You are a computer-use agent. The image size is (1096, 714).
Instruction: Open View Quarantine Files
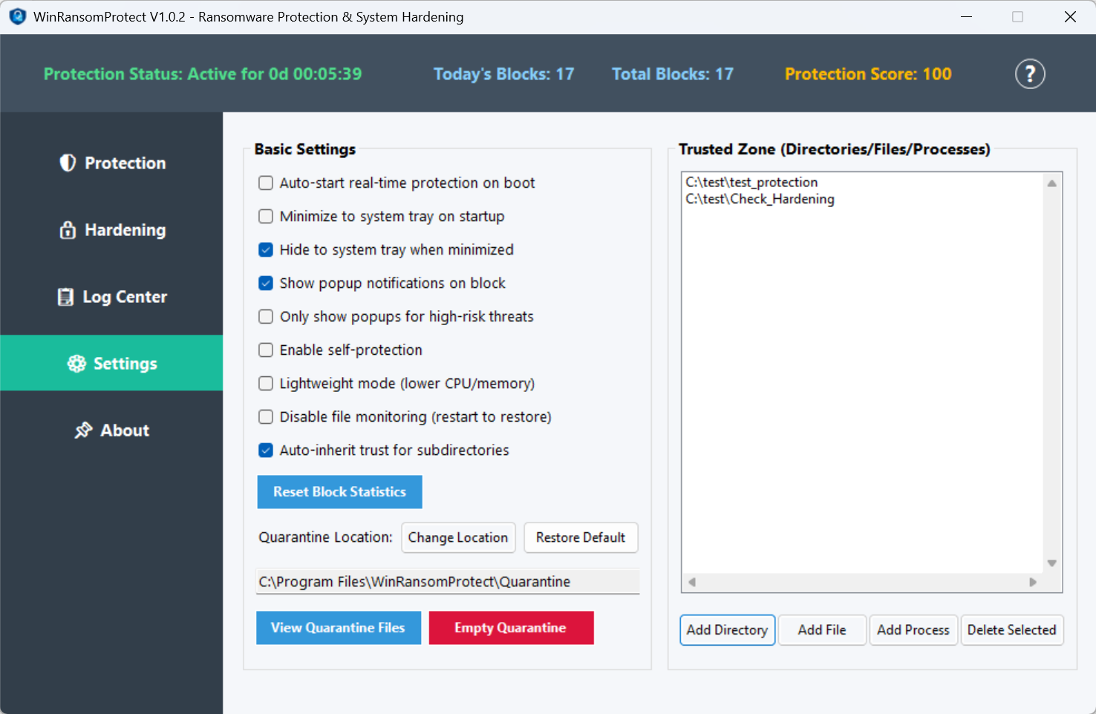coord(338,628)
